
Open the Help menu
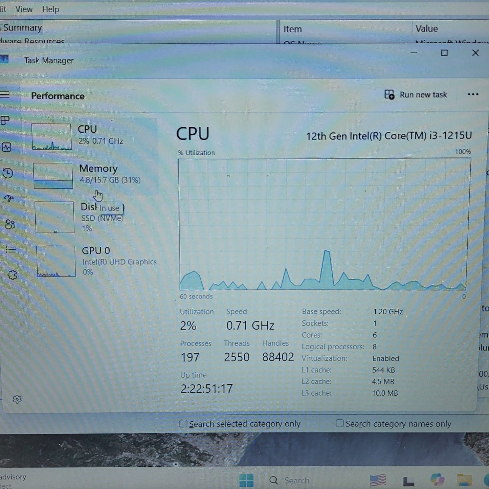(50, 9)
